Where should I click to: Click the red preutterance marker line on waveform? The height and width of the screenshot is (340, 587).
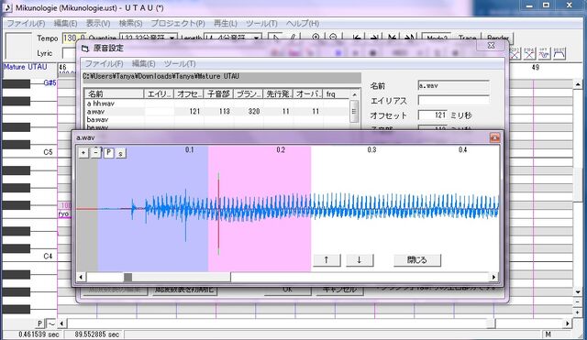[218, 214]
